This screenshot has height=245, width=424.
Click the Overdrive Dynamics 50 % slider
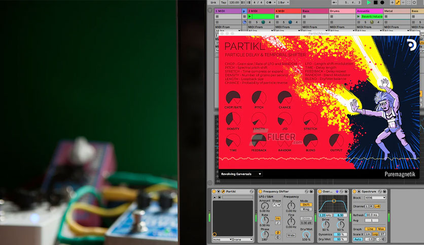click(340, 234)
